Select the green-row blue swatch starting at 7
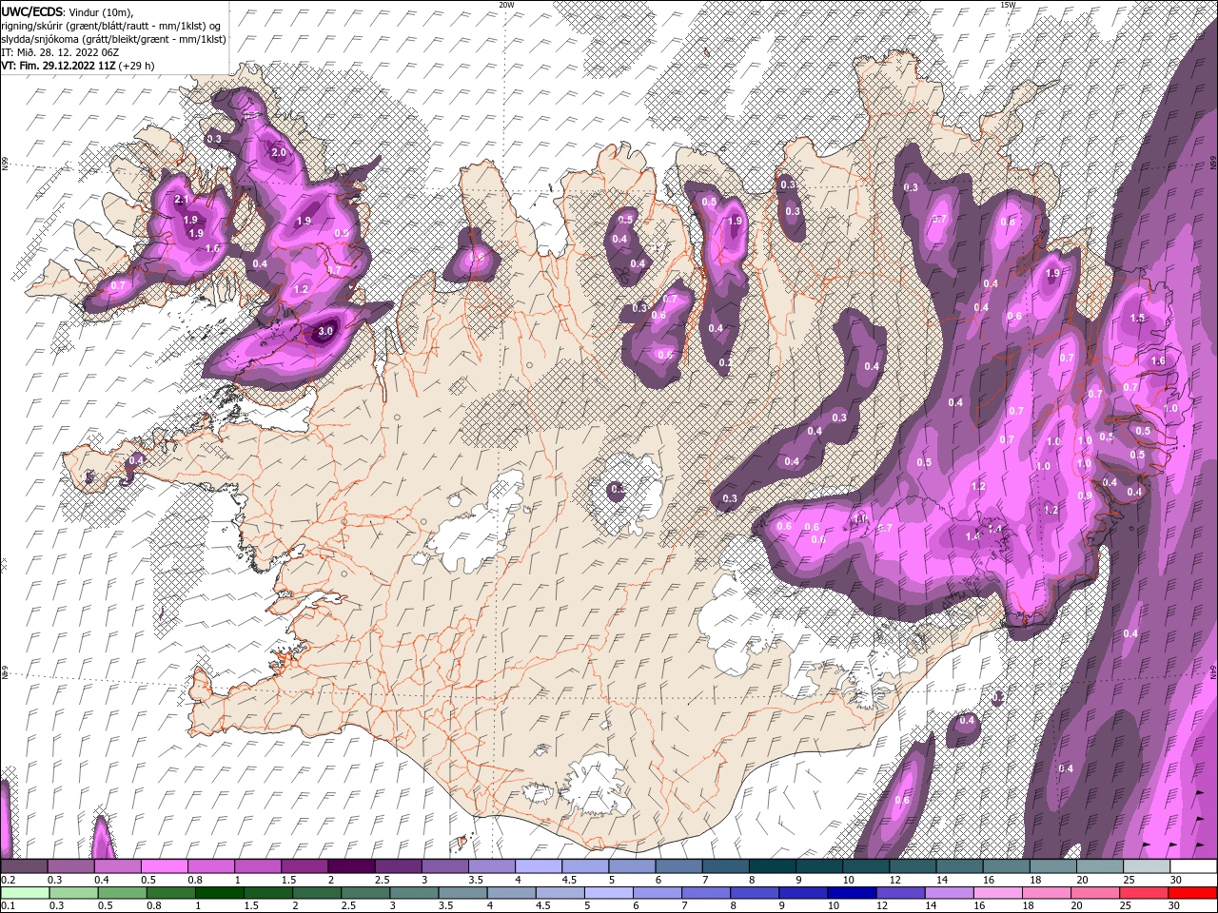This screenshot has height=913, width=1218. click(706, 893)
